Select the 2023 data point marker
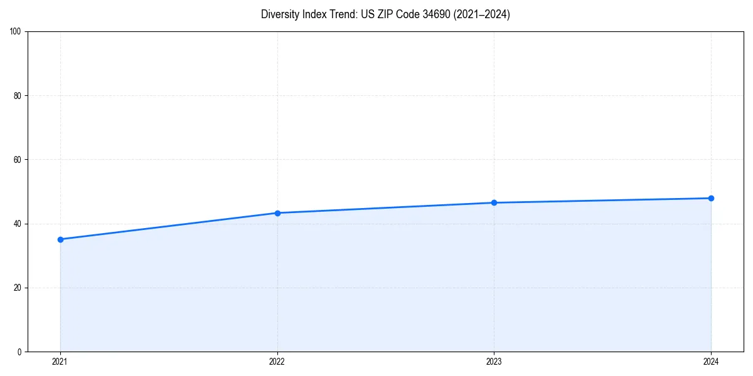This screenshot has width=753, height=376. (494, 202)
